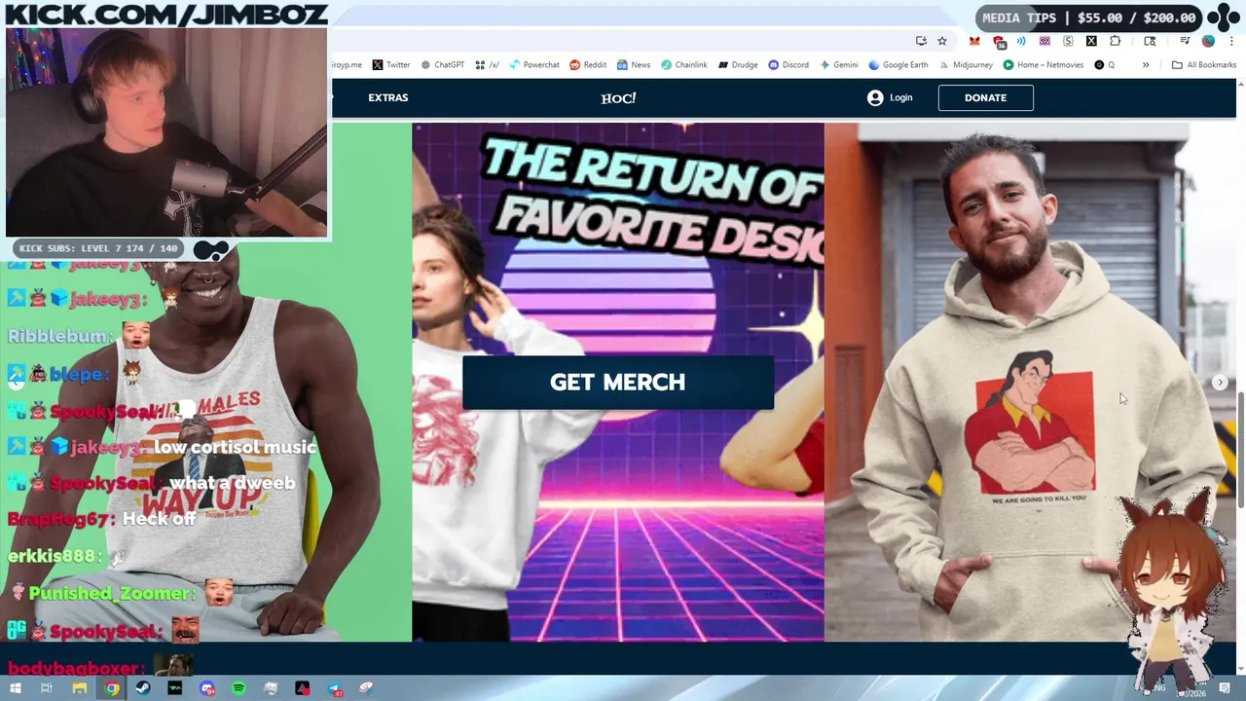Open Spotify from the taskbar

click(238, 688)
